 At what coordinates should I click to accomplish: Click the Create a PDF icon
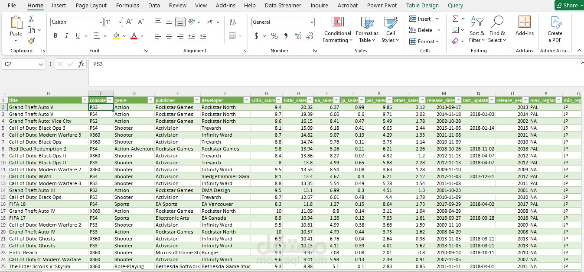tap(555, 29)
